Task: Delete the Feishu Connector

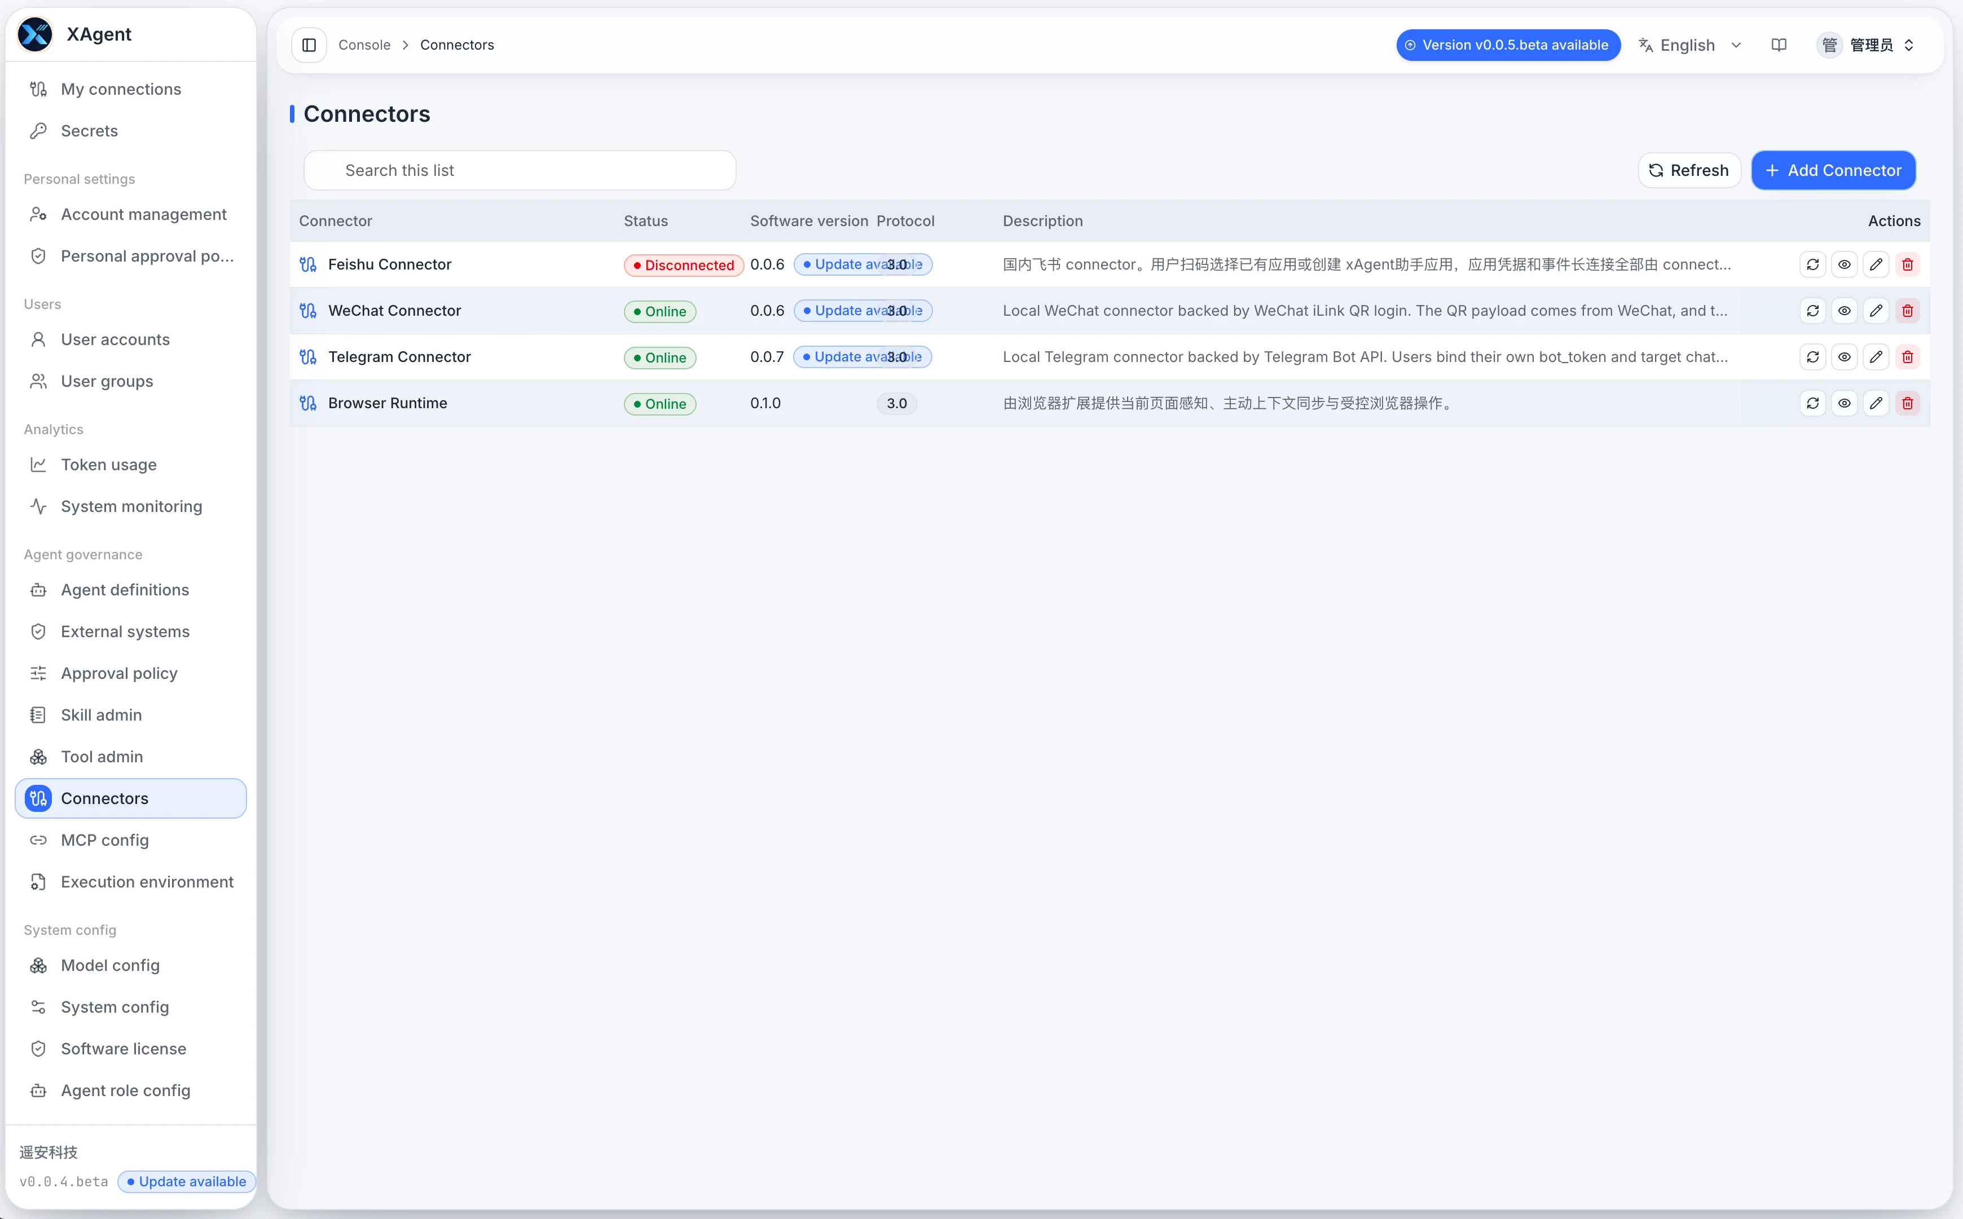Action: pos(1907,264)
